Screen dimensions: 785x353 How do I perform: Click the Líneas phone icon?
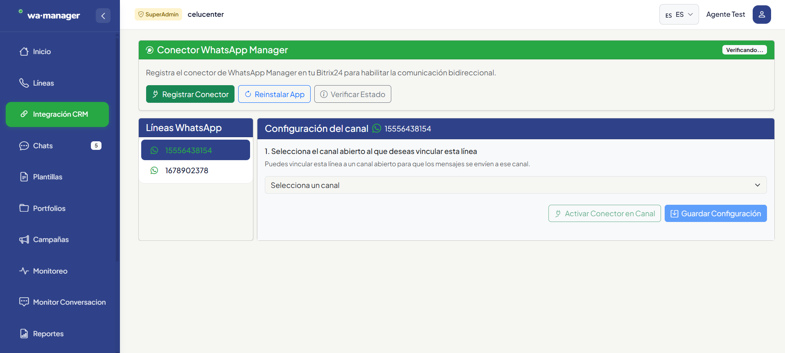coord(24,83)
